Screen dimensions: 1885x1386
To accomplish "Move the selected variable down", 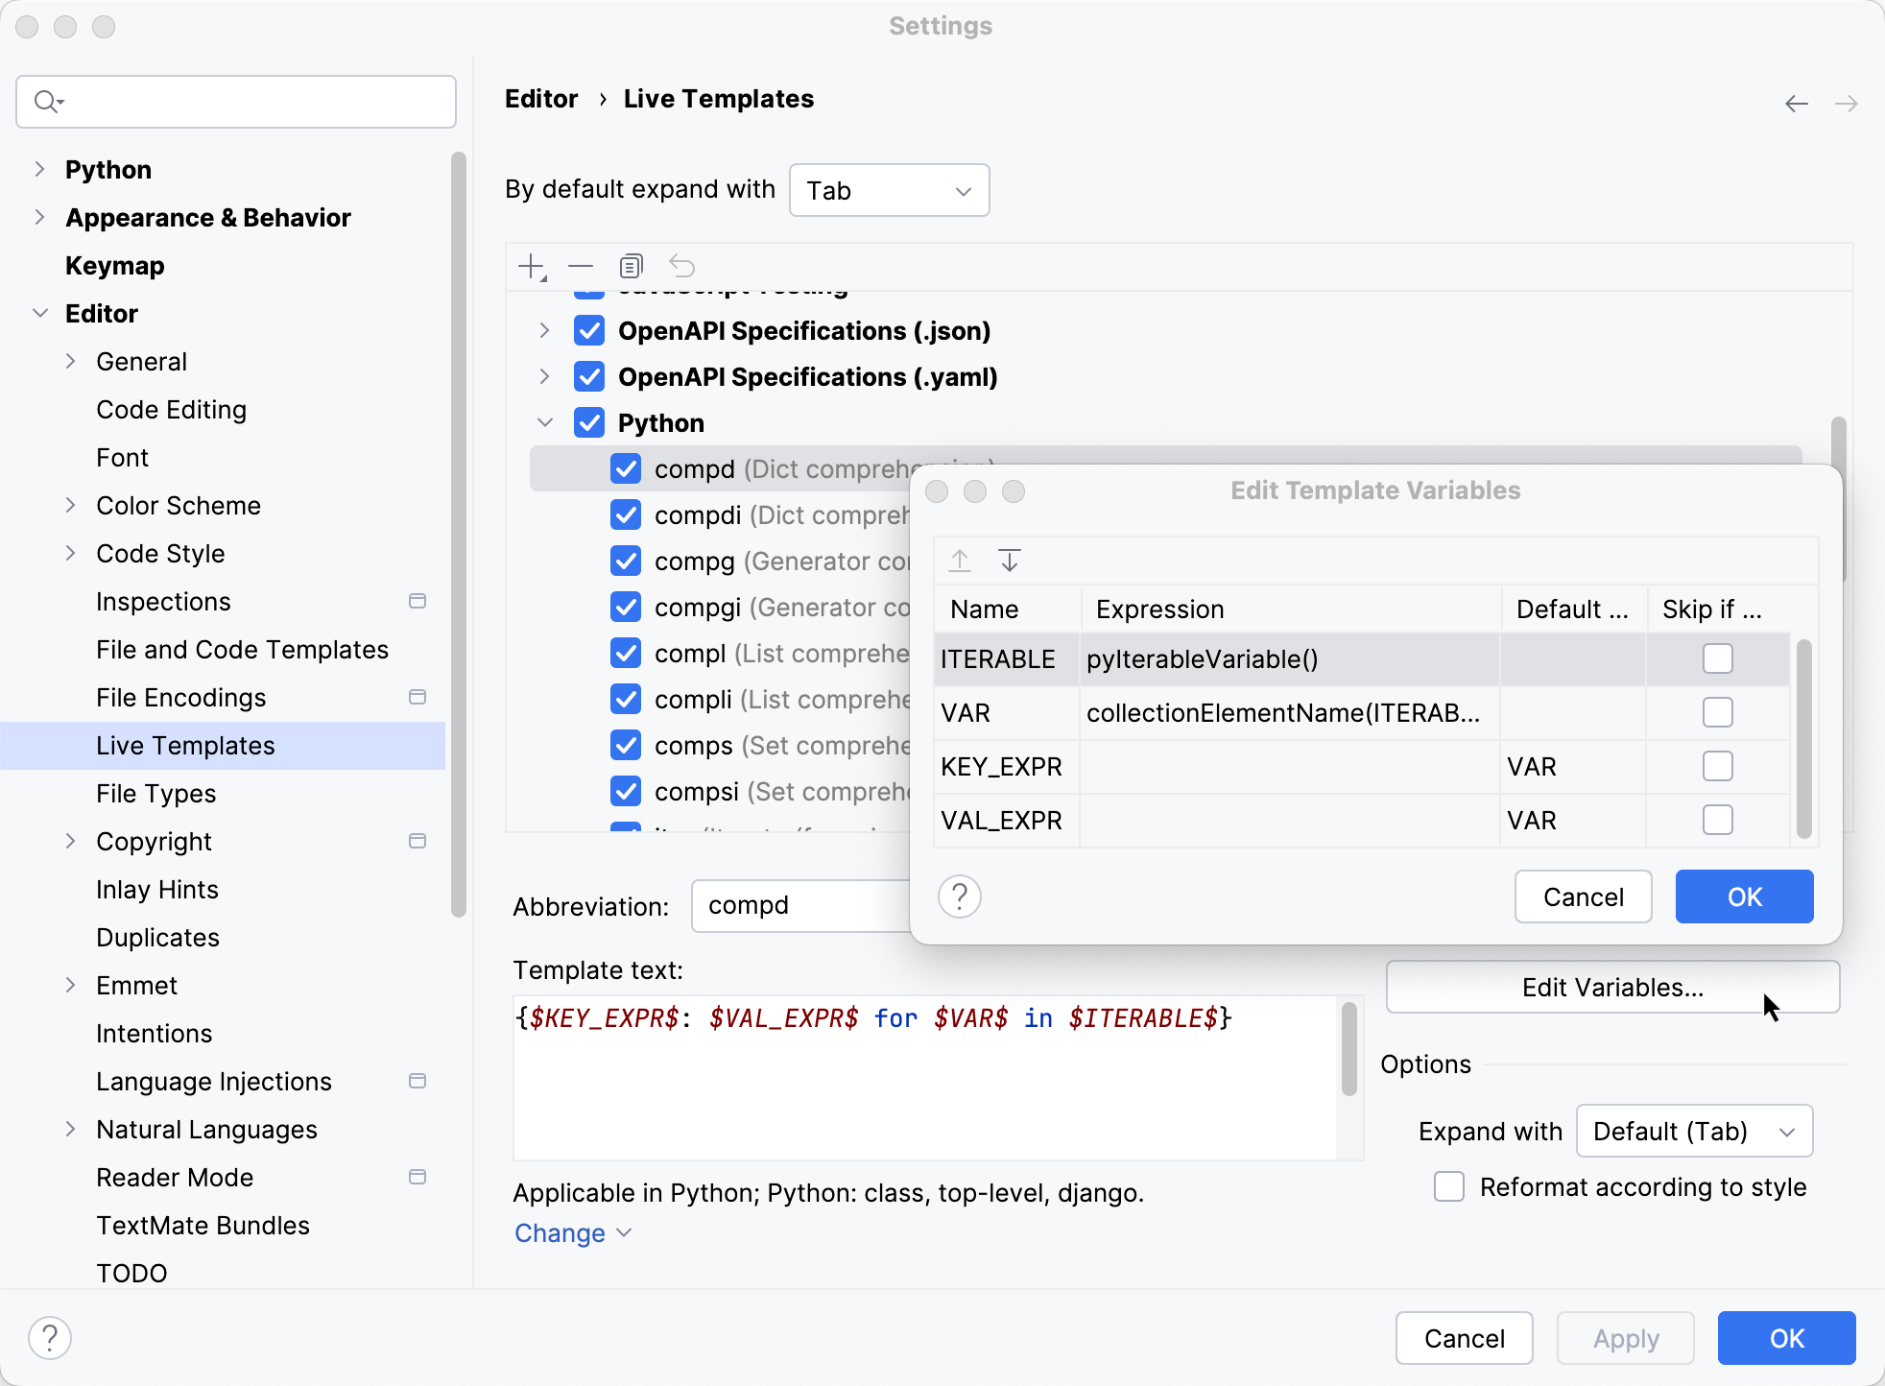I will click(1010, 560).
